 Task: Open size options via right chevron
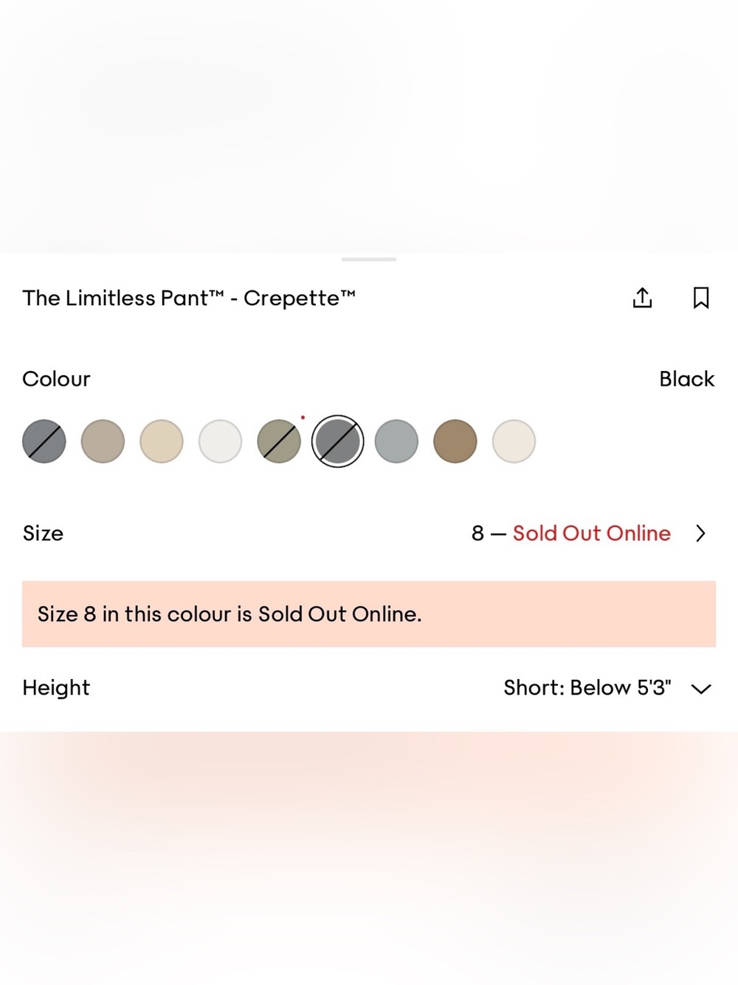(700, 534)
